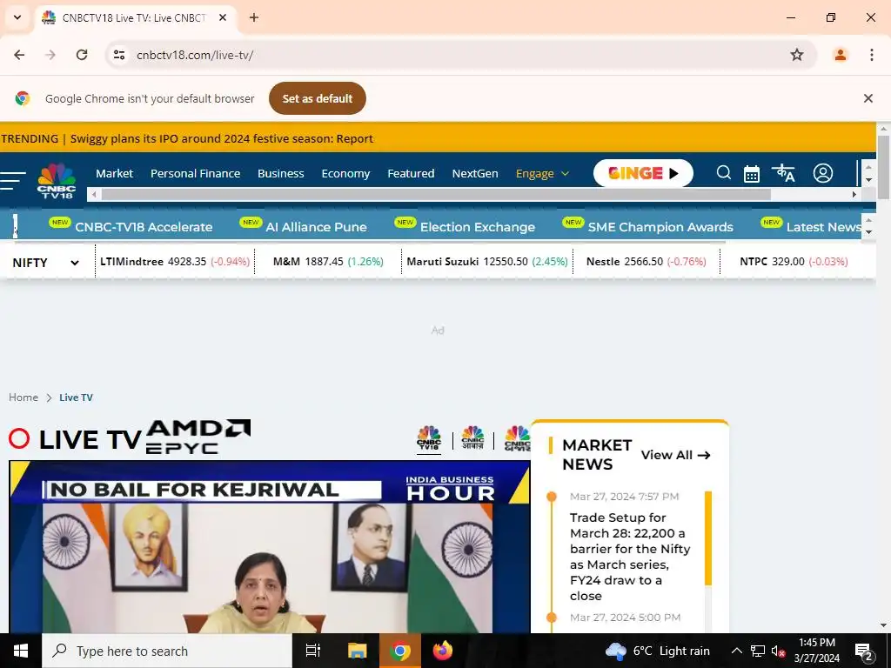Screen dimensions: 891x668
Task: Go to the Home breadcrumb
Action: coord(23,397)
